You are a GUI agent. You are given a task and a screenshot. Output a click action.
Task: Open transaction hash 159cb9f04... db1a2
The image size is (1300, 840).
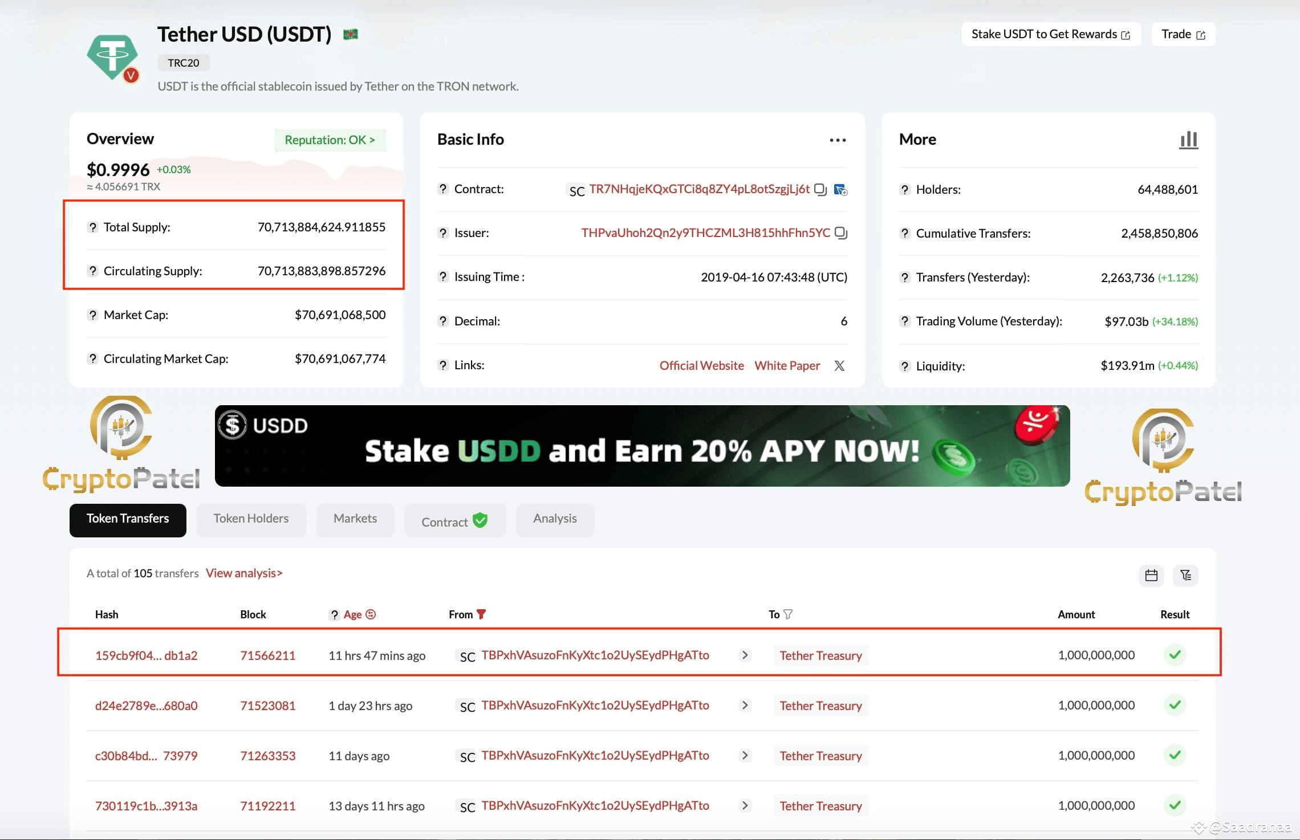(x=146, y=655)
